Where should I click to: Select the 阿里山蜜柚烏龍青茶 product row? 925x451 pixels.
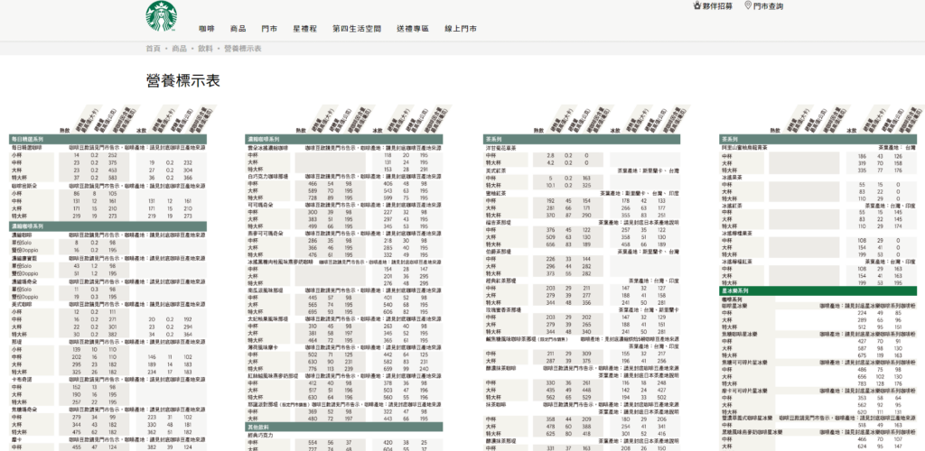(818, 148)
